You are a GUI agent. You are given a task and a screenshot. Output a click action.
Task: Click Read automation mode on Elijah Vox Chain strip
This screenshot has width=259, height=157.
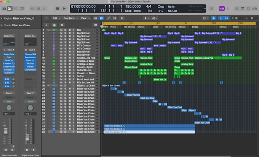tap(9, 101)
